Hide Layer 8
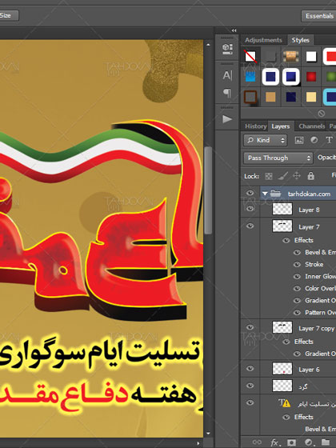This screenshot has height=448, width=336. (250, 209)
